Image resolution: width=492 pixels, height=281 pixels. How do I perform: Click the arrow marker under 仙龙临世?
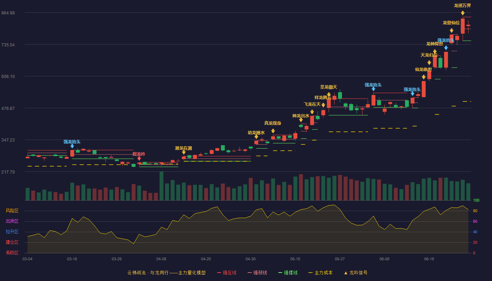point(424,77)
